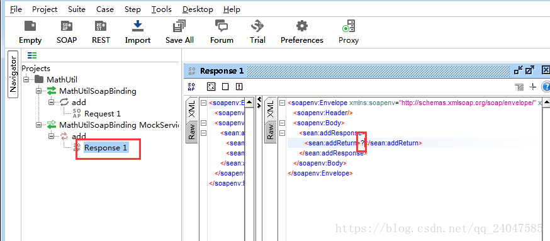Click the MathUtilSoapBinding interface icon
The image size is (550, 241).
[x=52, y=91]
